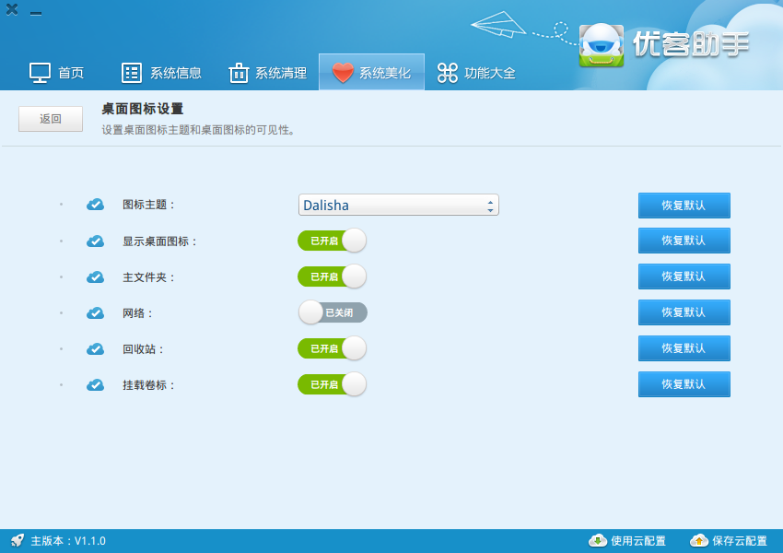Enable the 网络 desktop icon switch
783x553 pixels.
click(x=332, y=312)
